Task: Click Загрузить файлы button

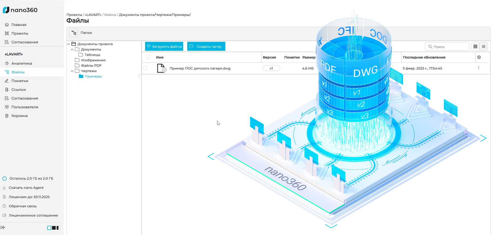Action: point(164,46)
